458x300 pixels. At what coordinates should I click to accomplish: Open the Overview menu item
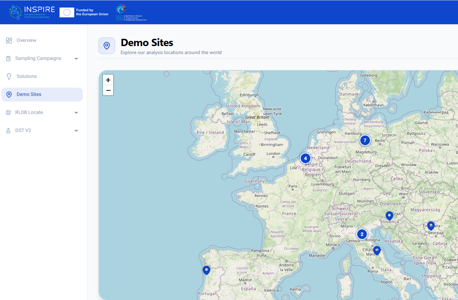42,41
